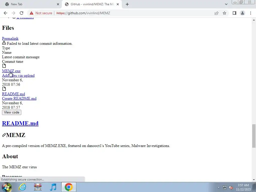
Task: Open the network status tray icon
Action: [225, 187]
